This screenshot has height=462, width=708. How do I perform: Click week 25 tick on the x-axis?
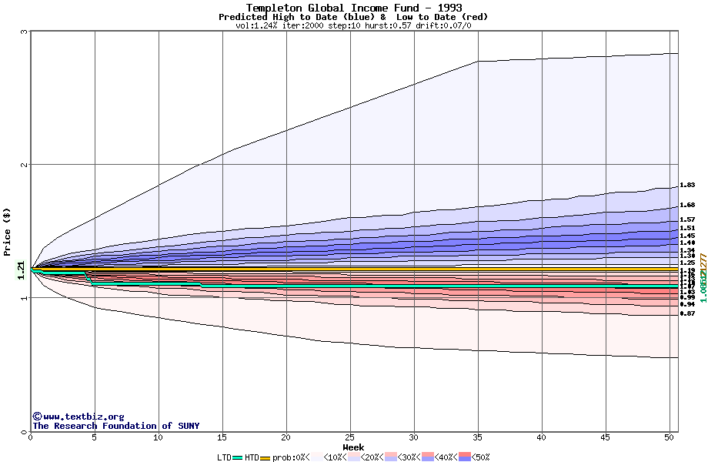(350, 437)
